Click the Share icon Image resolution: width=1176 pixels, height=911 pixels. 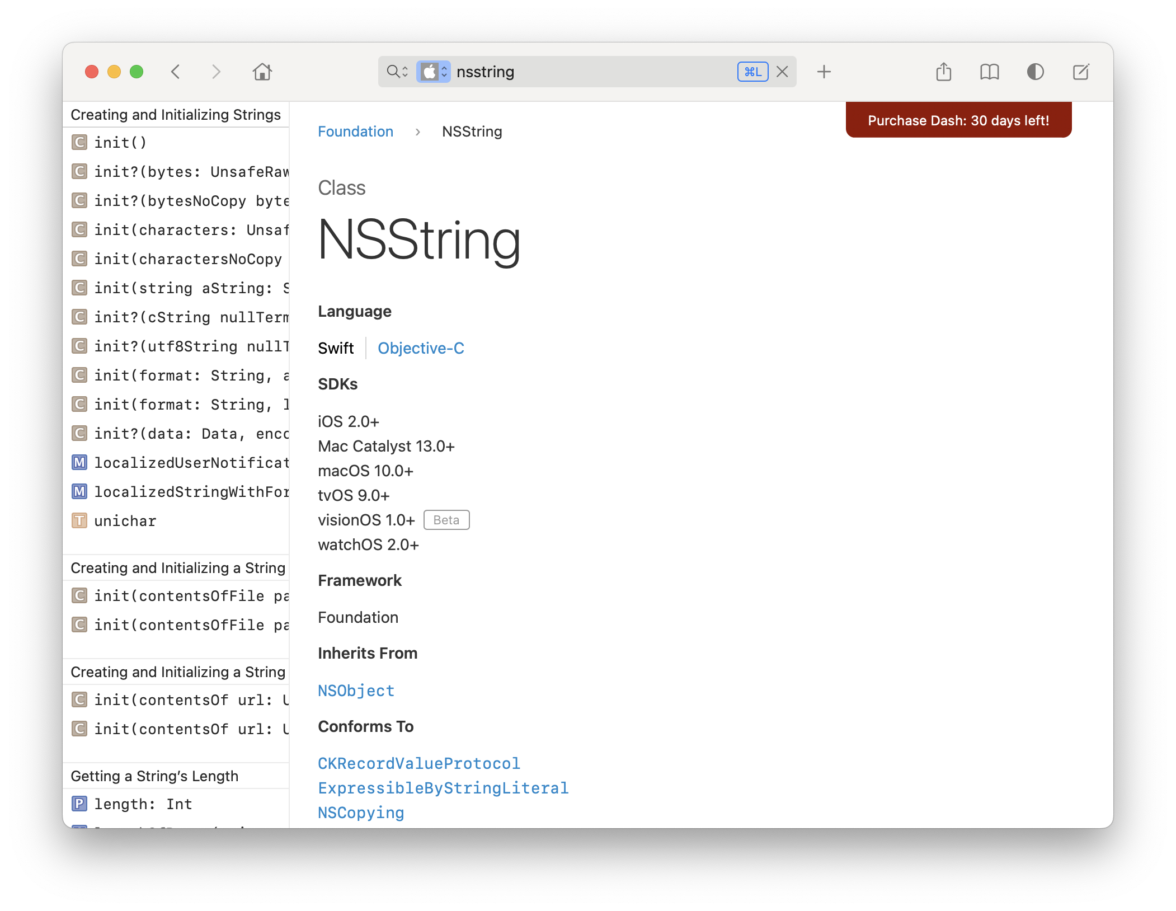(x=943, y=72)
